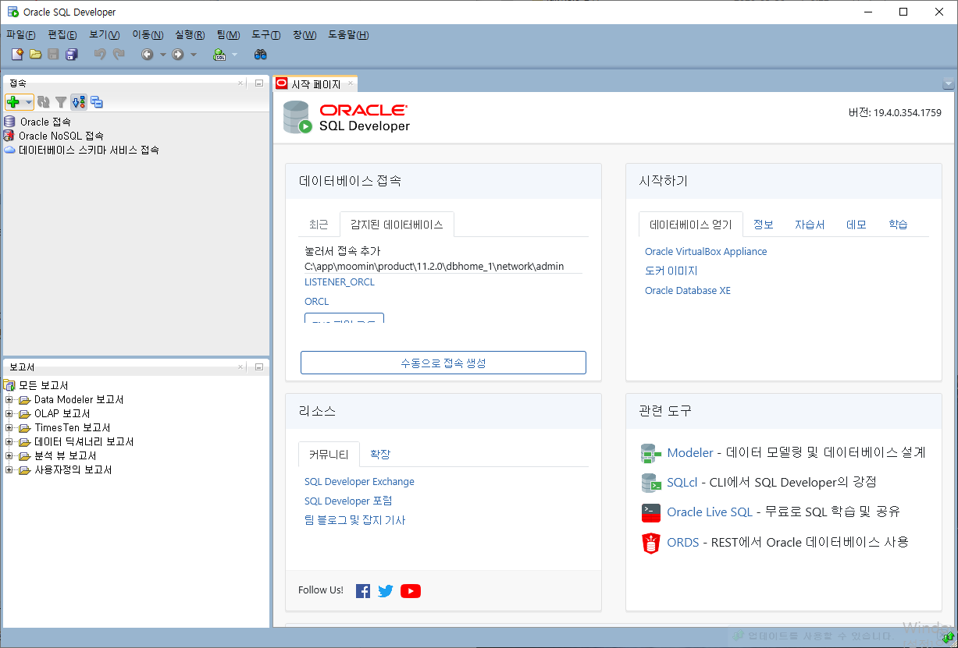Switch to the 데모 tab
Image resolution: width=958 pixels, height=648 pixels.
857,225
